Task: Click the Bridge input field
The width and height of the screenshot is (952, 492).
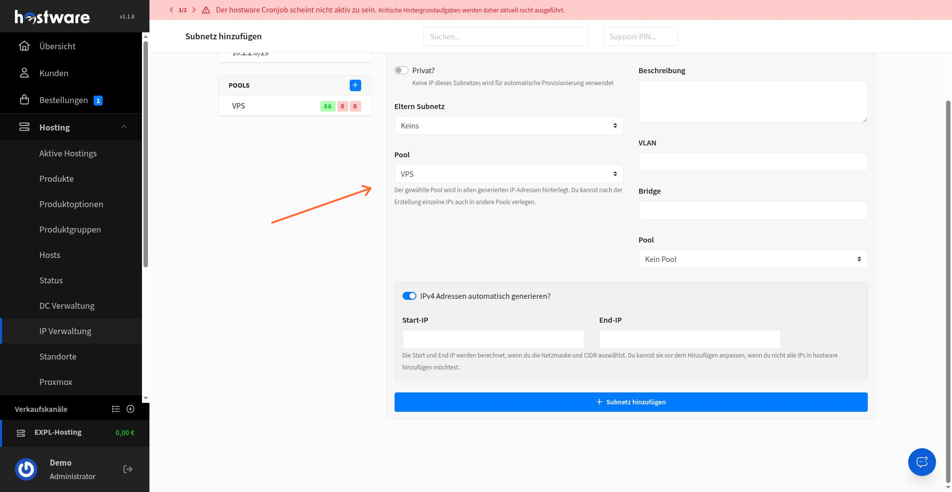Action: (x=753, y=210)
